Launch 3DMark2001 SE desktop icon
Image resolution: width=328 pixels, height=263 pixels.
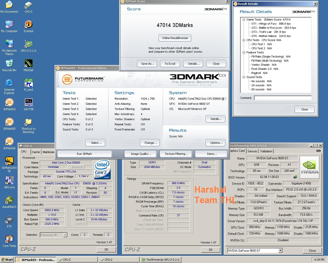[9, 165]
